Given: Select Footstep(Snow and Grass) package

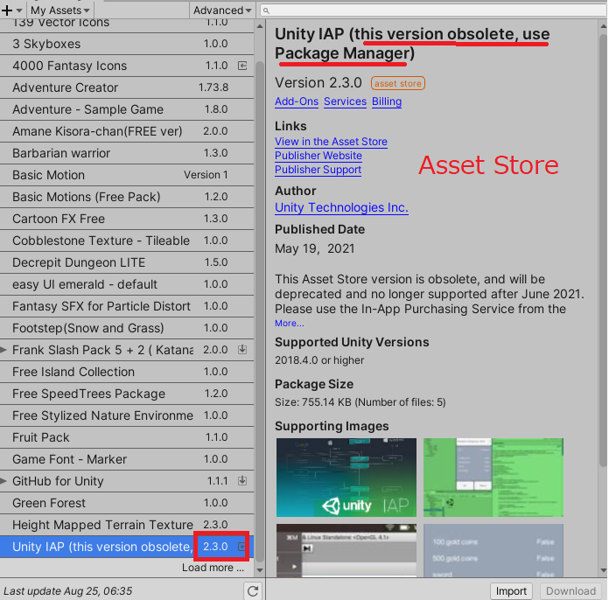Looking at the screenshot, I should [x=127, y=328].
